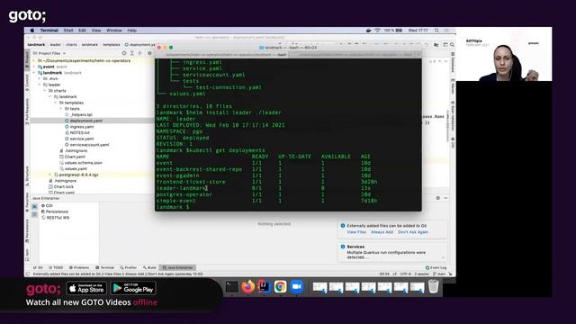576x324 pixels.
Task: Click the Wi-Fi status icon
Action: [378, 31]
